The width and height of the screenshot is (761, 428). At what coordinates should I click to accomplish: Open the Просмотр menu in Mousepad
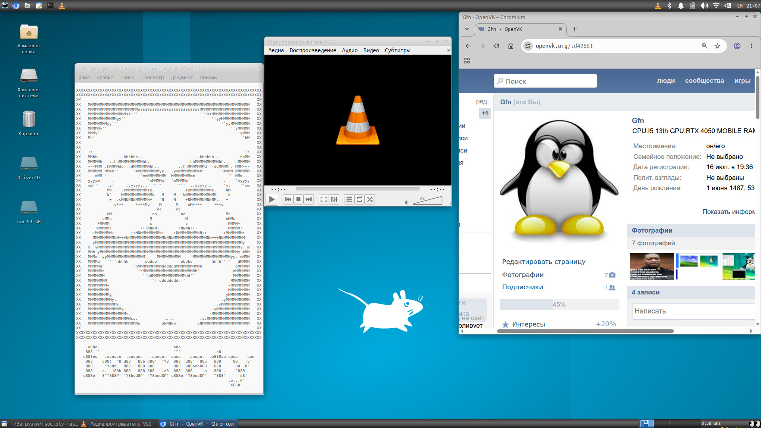point(153,78)
